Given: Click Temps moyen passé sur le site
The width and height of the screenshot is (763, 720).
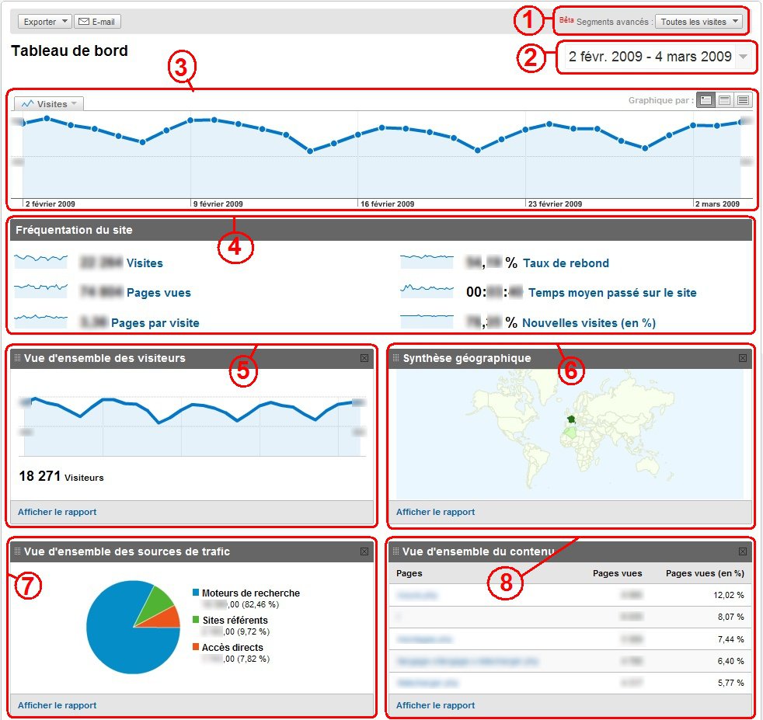Looking at the screenshot, I should click(612, 293).
